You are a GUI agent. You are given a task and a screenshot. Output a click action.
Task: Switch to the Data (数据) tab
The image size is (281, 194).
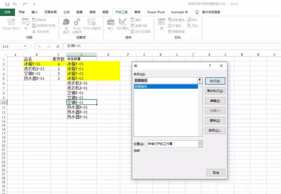pos(79,12)
